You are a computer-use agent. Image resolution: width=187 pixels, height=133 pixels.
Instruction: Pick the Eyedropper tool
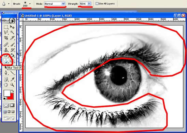12,79
